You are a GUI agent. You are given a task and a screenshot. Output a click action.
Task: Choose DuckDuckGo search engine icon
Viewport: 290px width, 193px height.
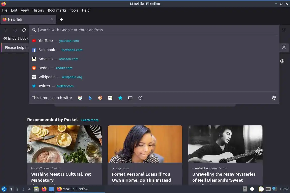100,98
